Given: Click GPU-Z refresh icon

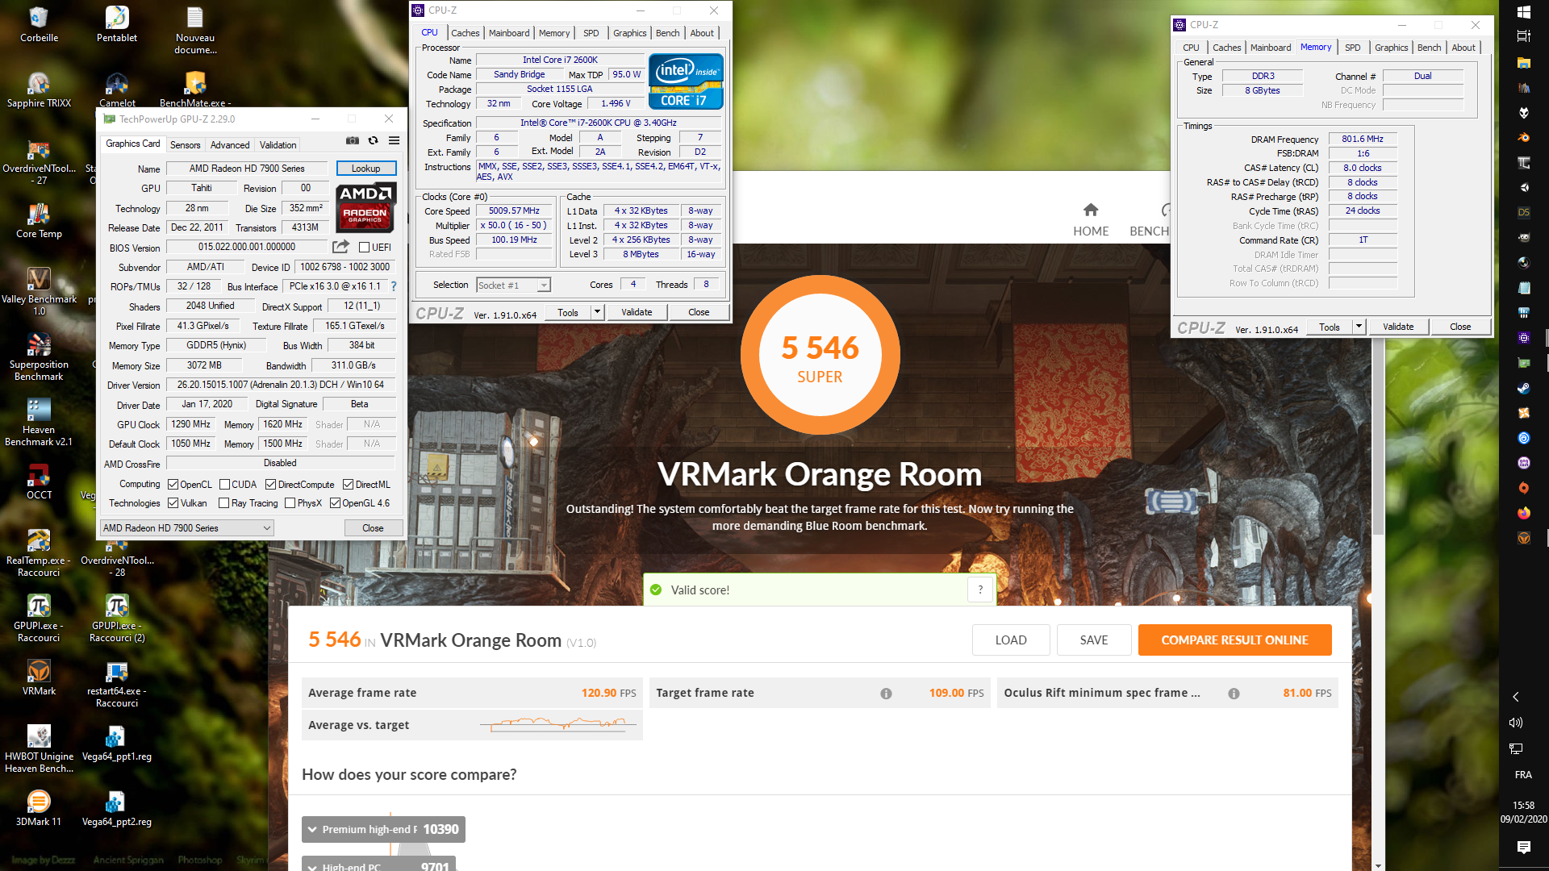Looking at the screenshot, I should [373, 140].
